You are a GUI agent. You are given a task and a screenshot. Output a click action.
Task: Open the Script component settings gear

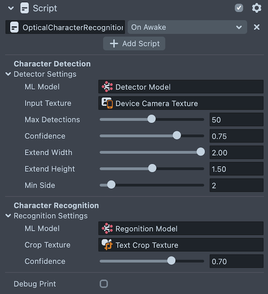pos(256,8)
